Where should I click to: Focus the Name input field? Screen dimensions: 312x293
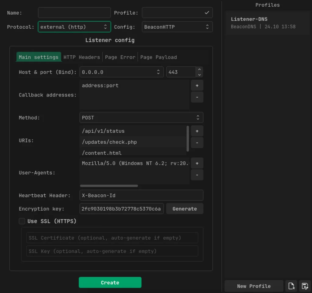tap(74, 13)
